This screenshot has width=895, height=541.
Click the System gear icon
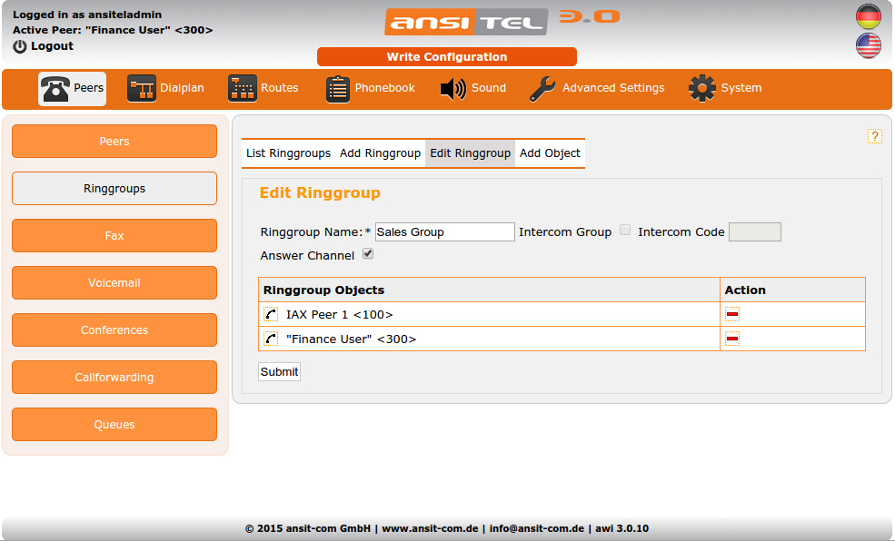702,89
